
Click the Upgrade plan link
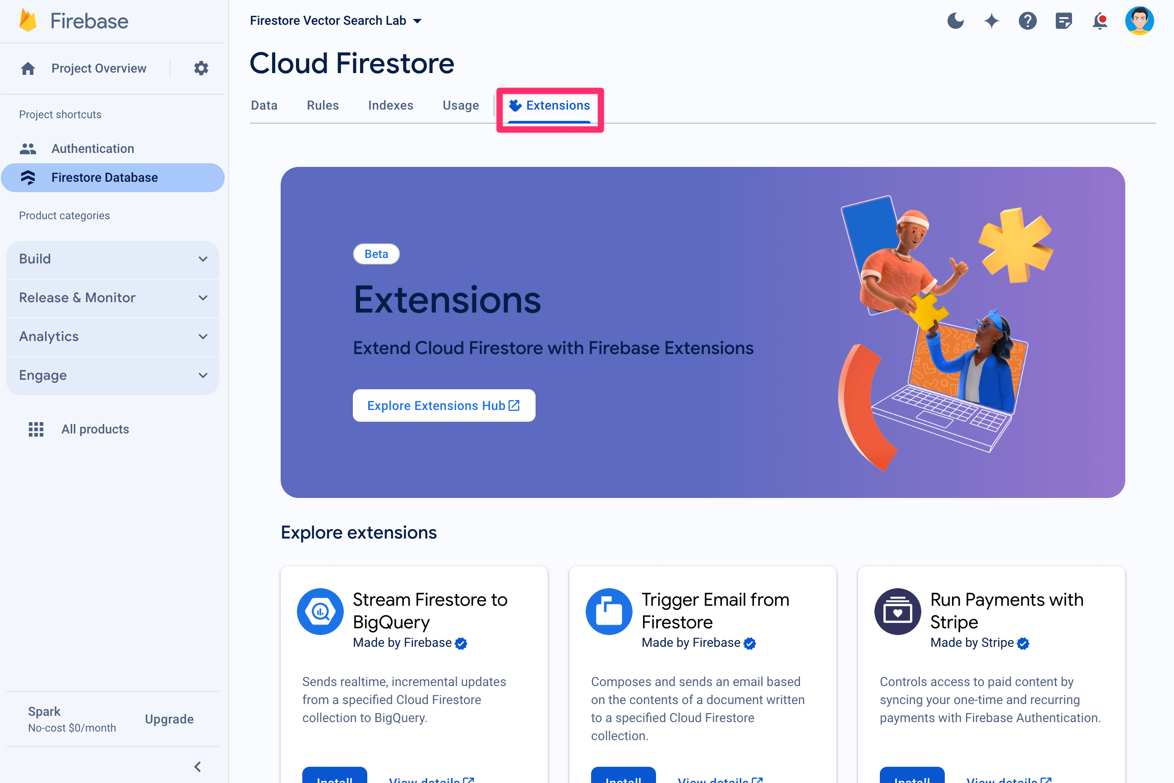click(169, 719)
